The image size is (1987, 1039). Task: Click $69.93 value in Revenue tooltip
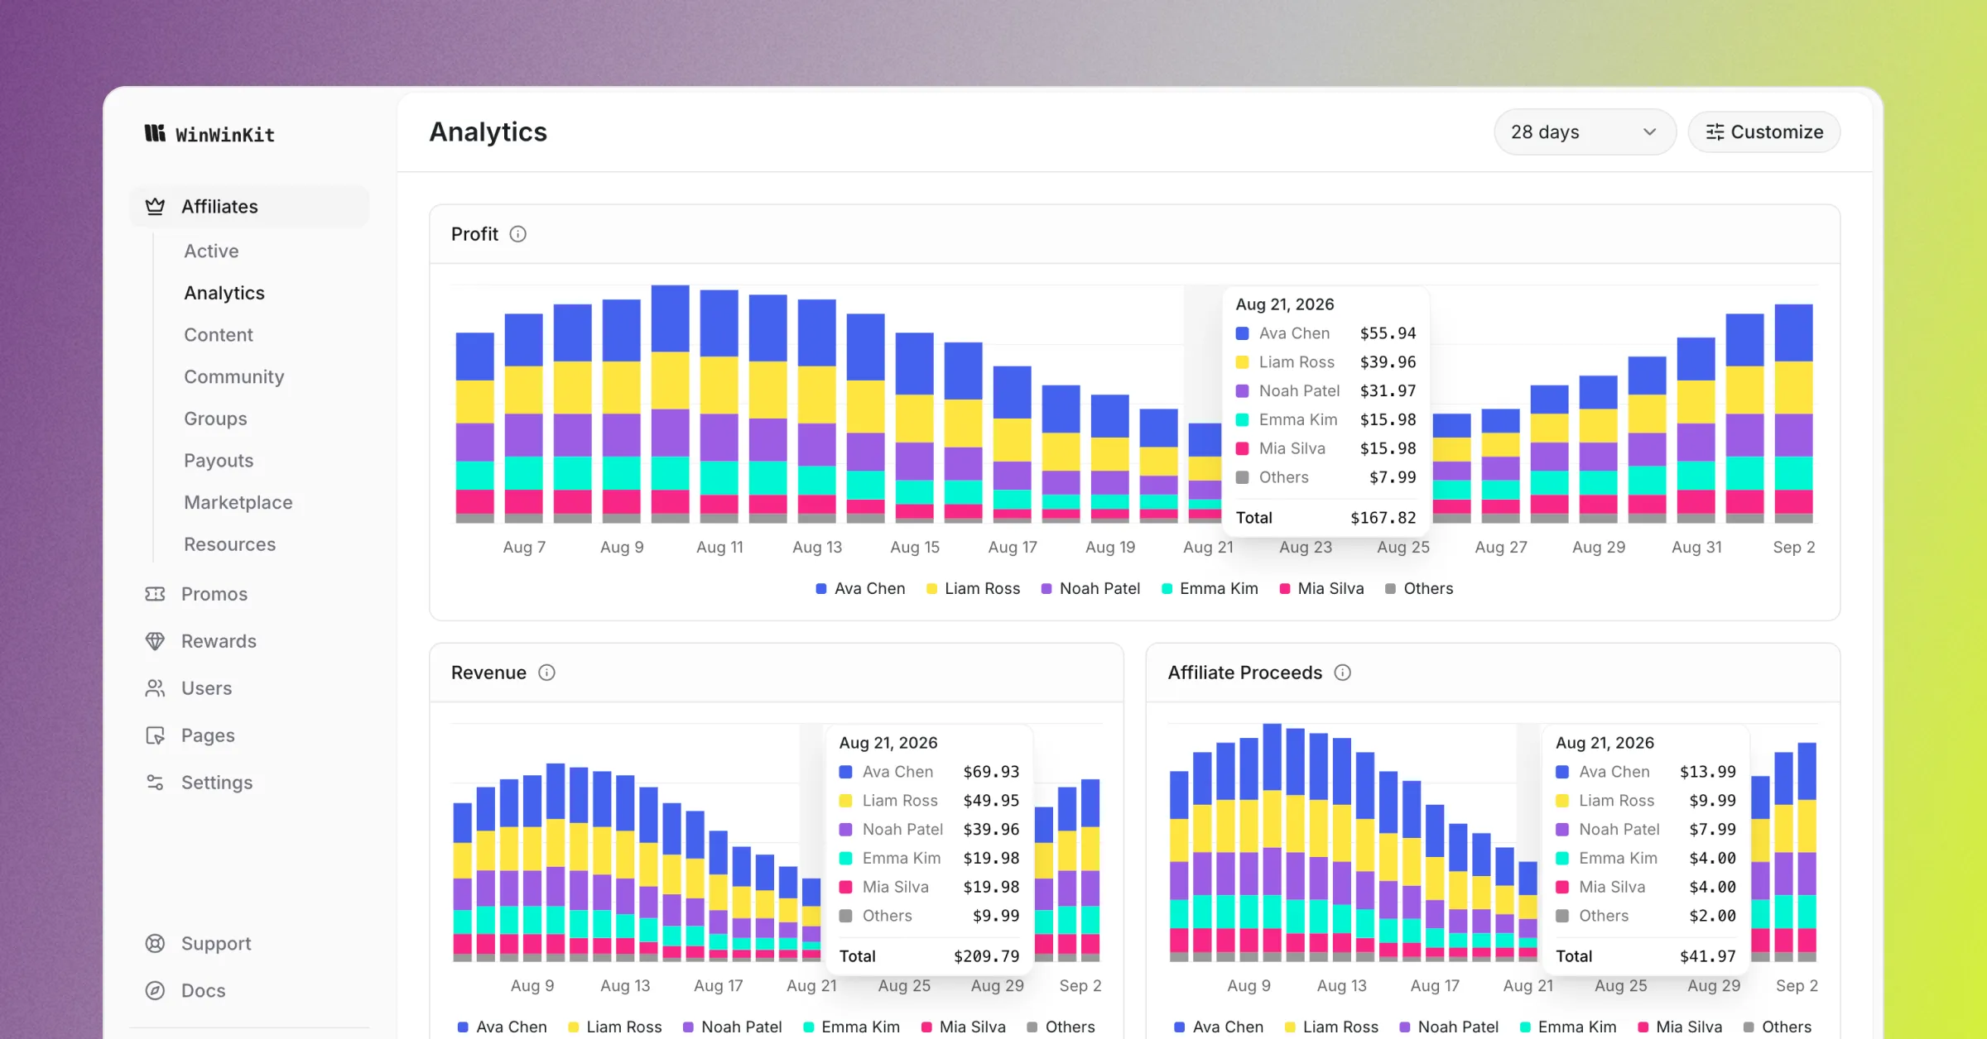pyautogui.click(x=992, y=772)
